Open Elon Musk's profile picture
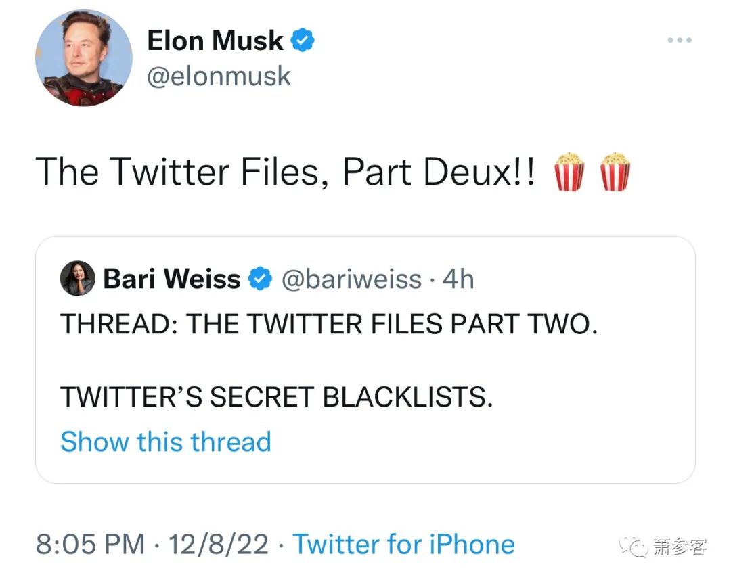731x579 pixels. (84, 58)
